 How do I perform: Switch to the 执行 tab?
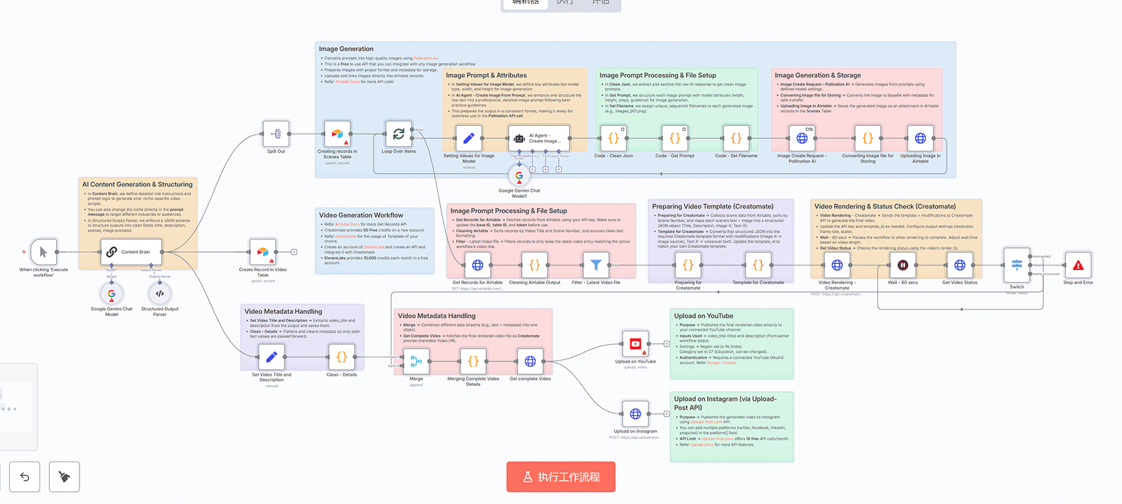564,3
